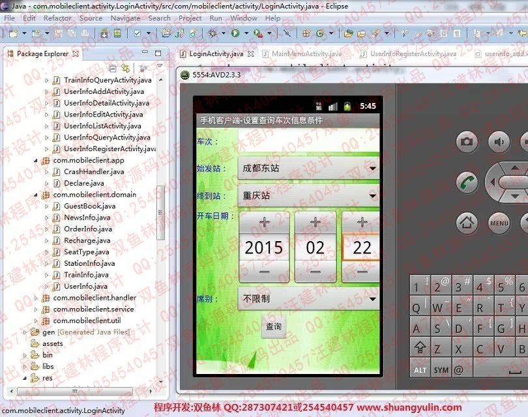
Task: Click the 车次 train number input field
Action: (308, 141)
